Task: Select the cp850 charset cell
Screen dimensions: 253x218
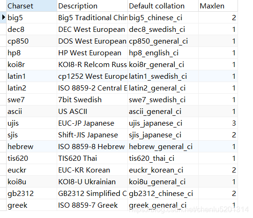Action: coord(32,41)
